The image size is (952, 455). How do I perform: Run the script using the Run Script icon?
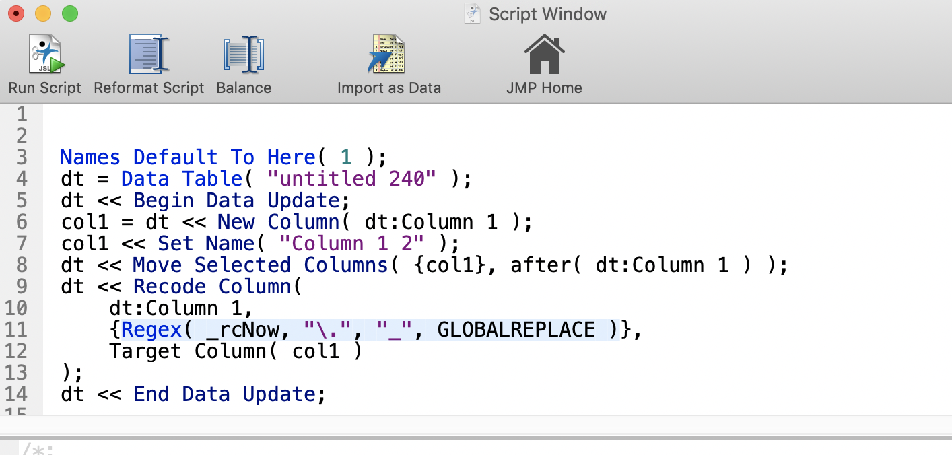coord(44,54)
